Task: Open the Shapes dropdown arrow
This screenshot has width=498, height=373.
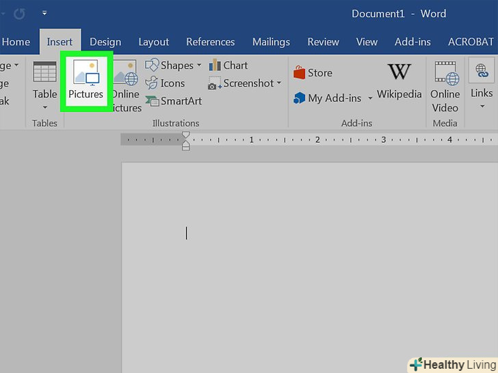Action: pyautogui.click(x=199, y=65)
